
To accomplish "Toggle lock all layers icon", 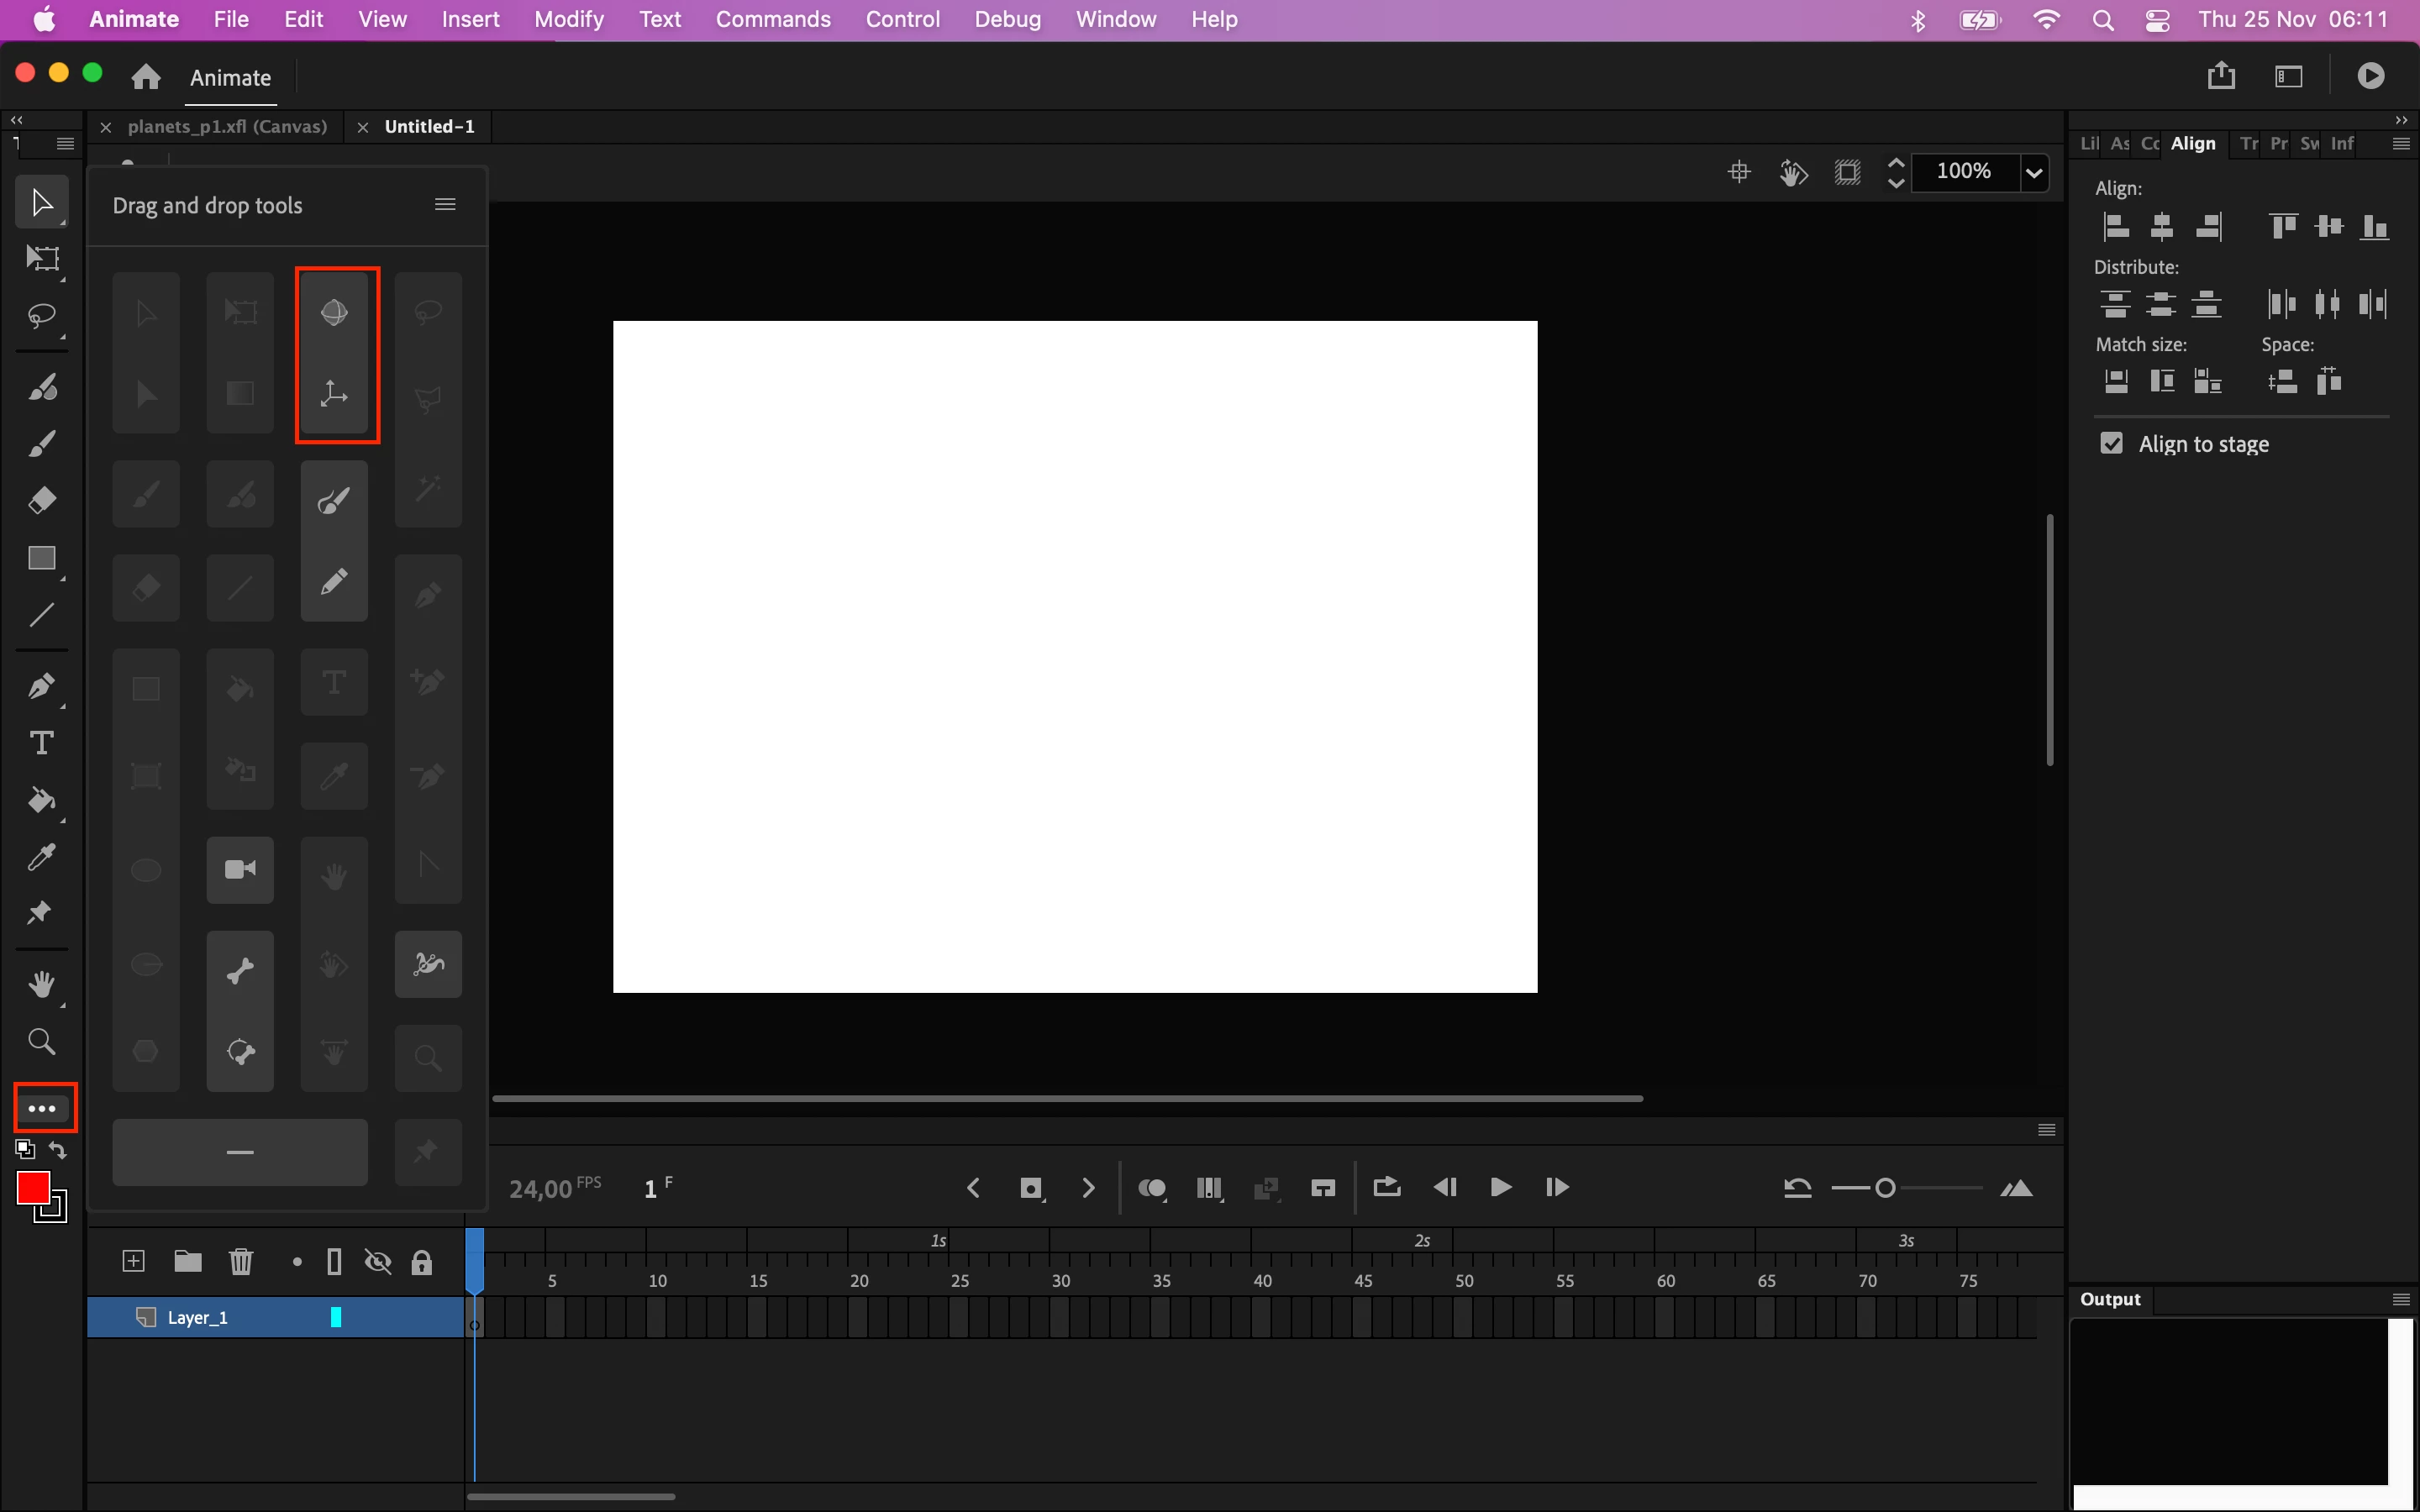I will tap(422, 1262).
